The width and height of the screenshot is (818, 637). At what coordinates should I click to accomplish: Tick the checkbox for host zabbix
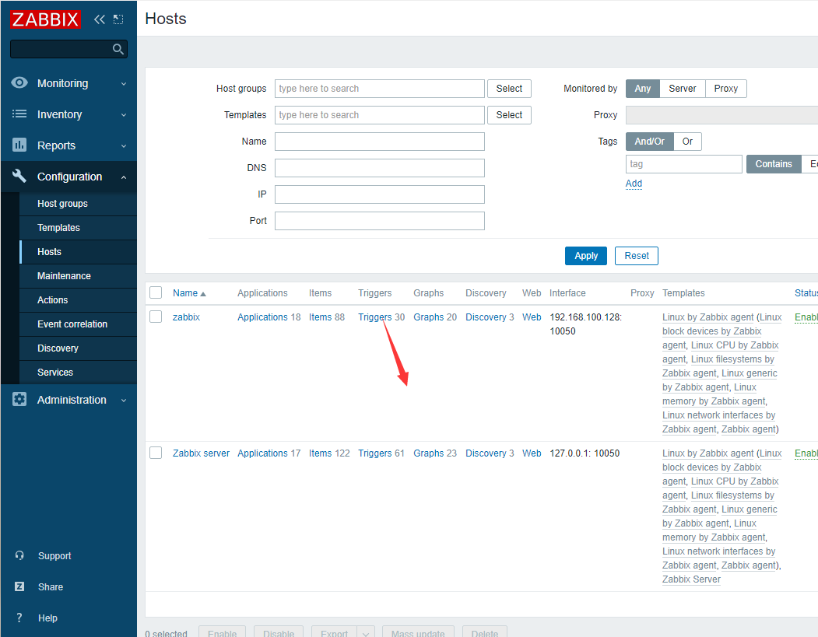[156, 317]
